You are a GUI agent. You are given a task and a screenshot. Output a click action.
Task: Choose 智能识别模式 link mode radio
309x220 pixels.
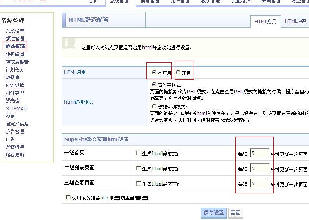pos(154,106)
